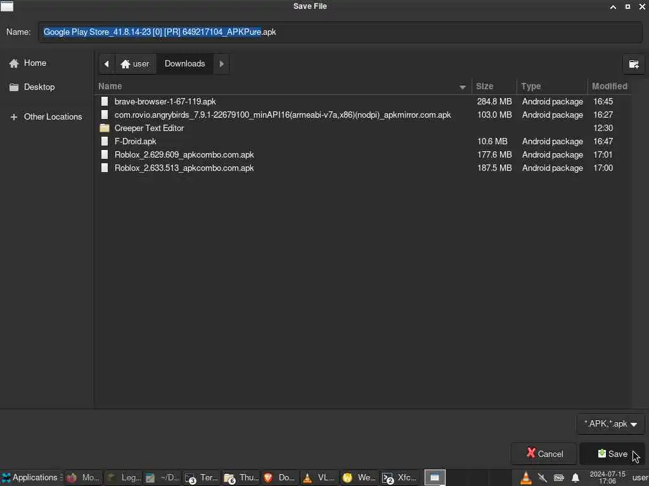
Task: Select the com.rovio.angrybirds apk file
Action: click(x=363, y=115)
